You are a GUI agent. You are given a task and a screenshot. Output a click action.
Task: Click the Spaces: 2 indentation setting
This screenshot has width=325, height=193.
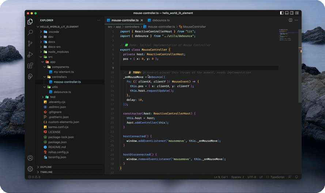click(x=238, y=177)
